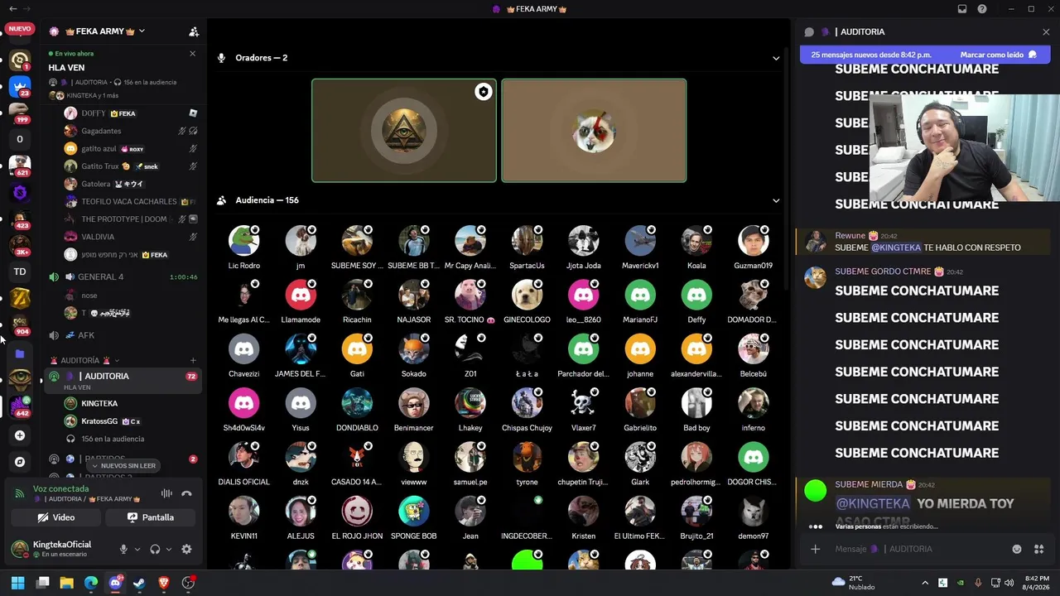
Task: Go back with the title bar arrow
Action: [x=12, y=9]
